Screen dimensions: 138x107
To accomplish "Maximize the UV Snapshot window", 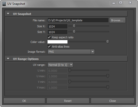I will pos(121,3).
